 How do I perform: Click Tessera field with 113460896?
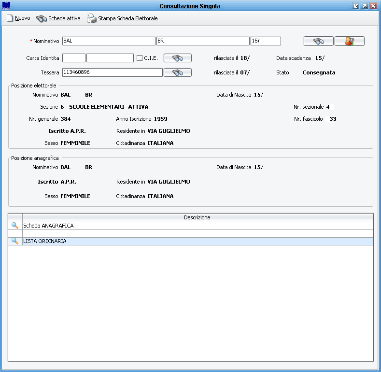tap(112, 72)
